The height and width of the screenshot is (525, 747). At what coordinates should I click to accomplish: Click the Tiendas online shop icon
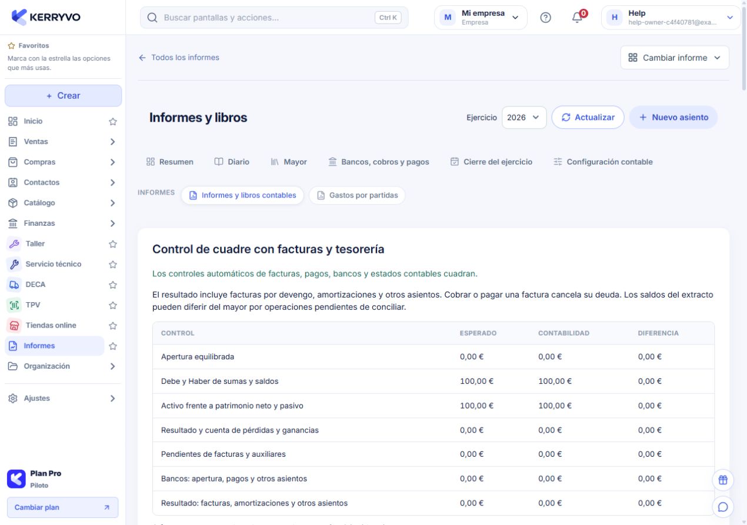tap(14, 325)
